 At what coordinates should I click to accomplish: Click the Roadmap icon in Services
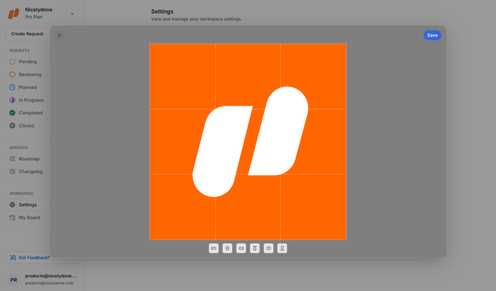[12, 159]
